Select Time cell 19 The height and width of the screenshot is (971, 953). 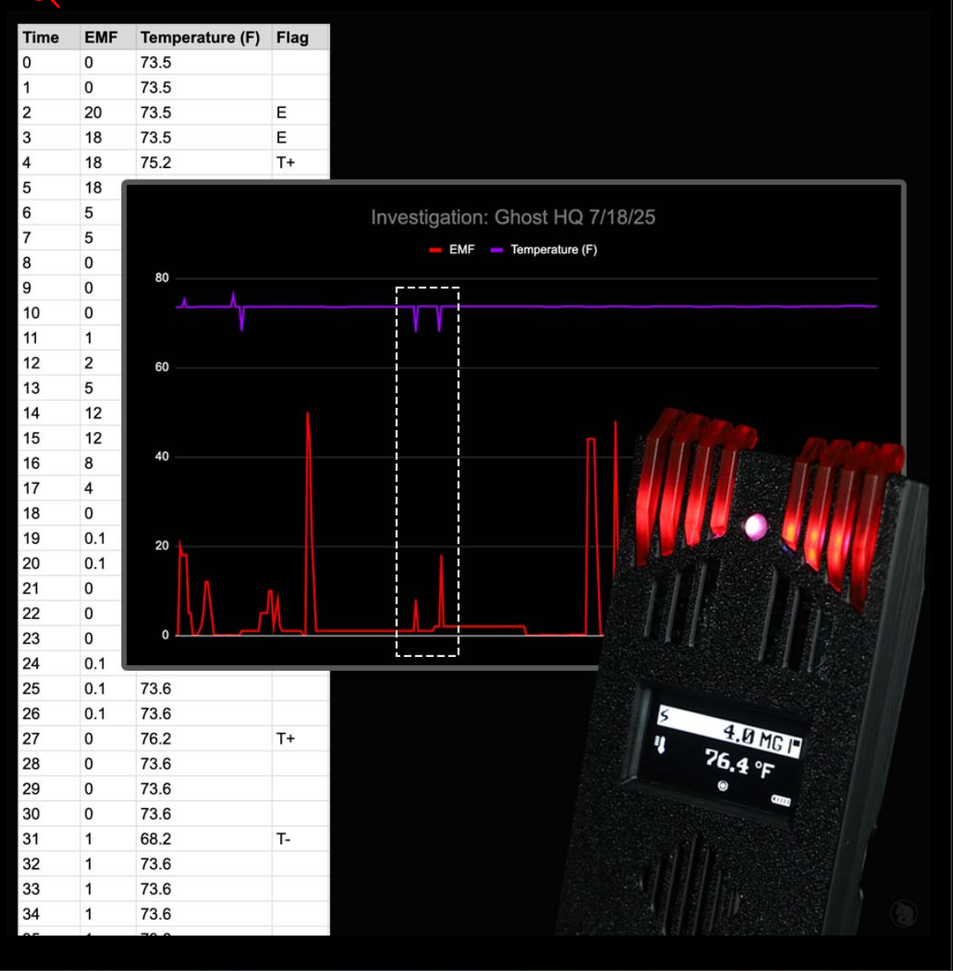pos(49,539)
